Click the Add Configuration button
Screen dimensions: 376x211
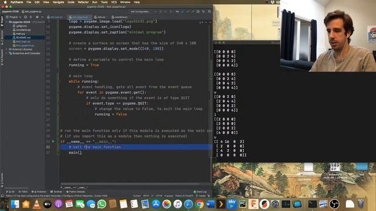140,12
